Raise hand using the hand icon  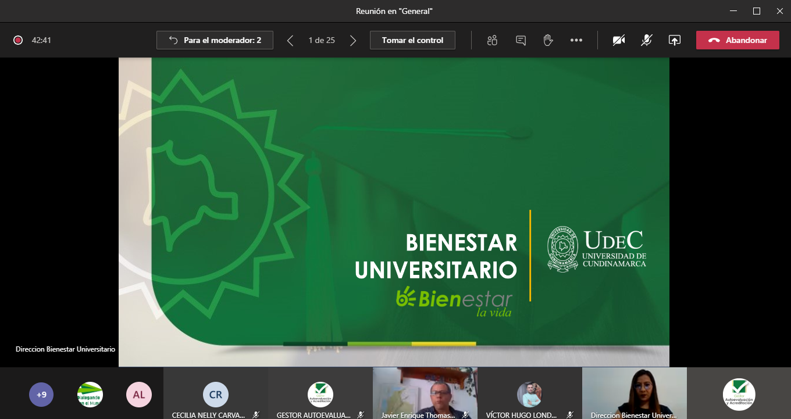pyautogui.click(x=548, y=40)
